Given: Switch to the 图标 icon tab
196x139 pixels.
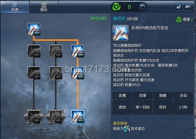Looking at the screenshot, I should pyautogui.click(x=44, y=7).
